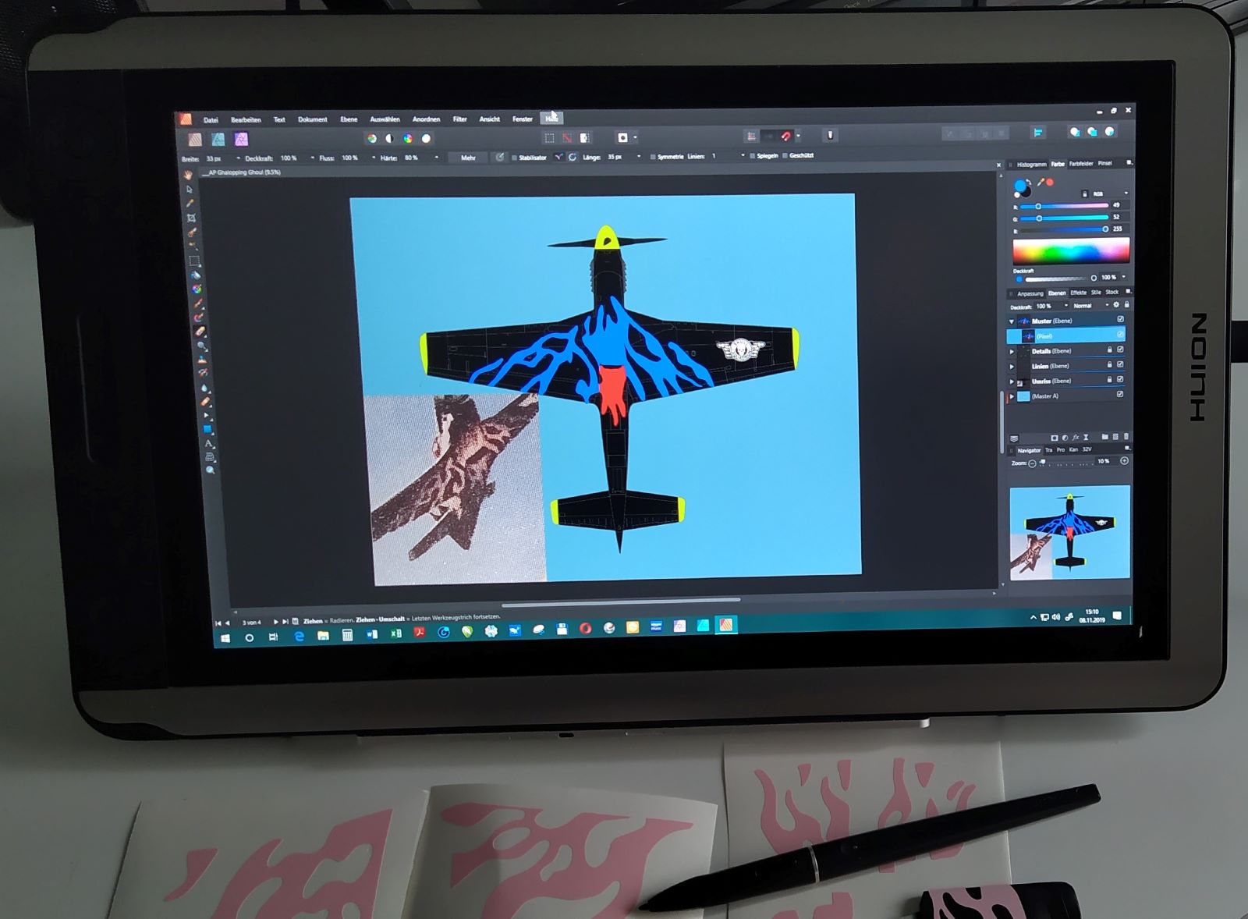The image size is (1248, 919).
Task: Switch to the Farbfelder tab
Action: [1080, 164]
